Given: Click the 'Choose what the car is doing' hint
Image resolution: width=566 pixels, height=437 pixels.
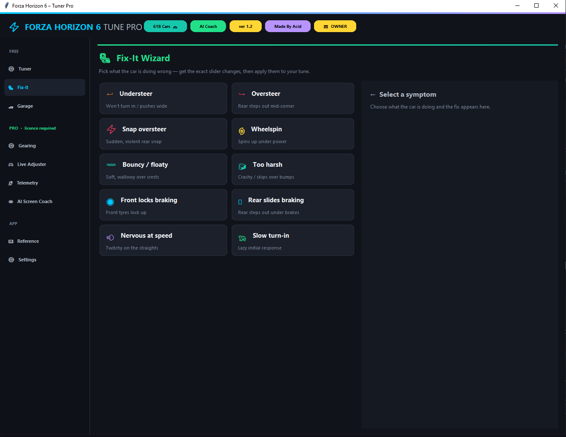Looking at the screenshot, I should coord(430,107).
